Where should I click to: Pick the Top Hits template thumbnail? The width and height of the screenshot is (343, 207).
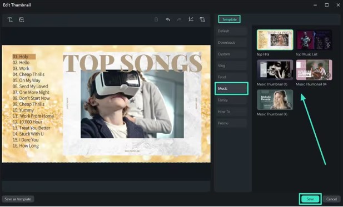click(275, 40)
